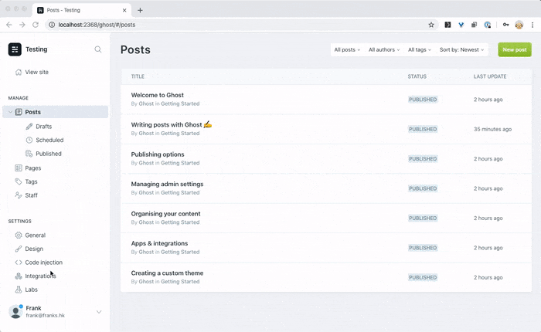Open the Labs settings page
This screenshot has width=541, height=332.
tap(31, 290)
